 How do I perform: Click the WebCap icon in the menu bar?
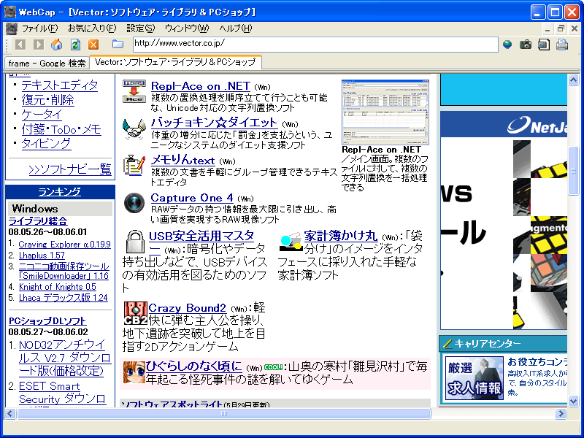12,28
